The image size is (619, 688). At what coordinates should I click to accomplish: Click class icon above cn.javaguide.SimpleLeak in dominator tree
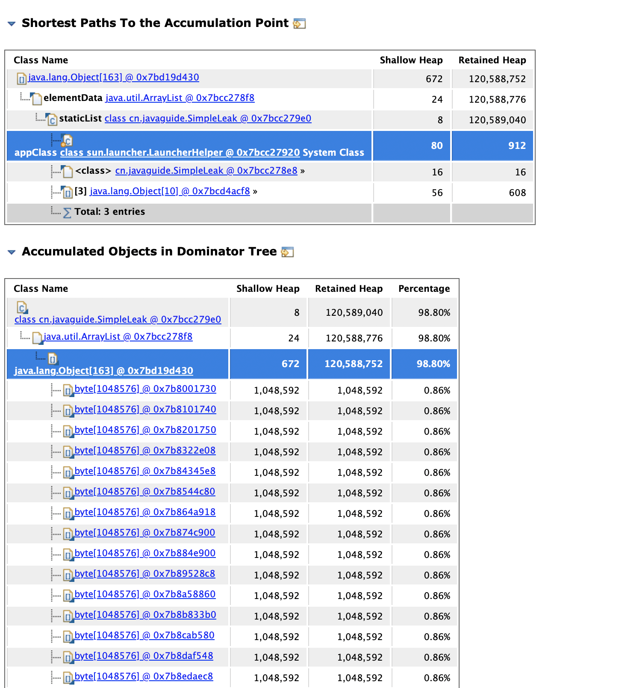(22, 307)
